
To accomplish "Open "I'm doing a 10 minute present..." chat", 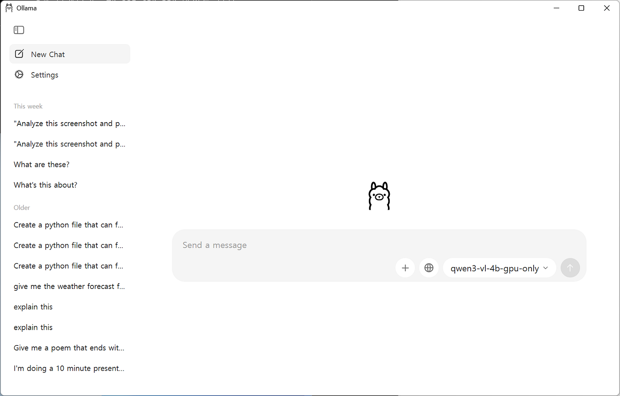I will pos(70,368).
